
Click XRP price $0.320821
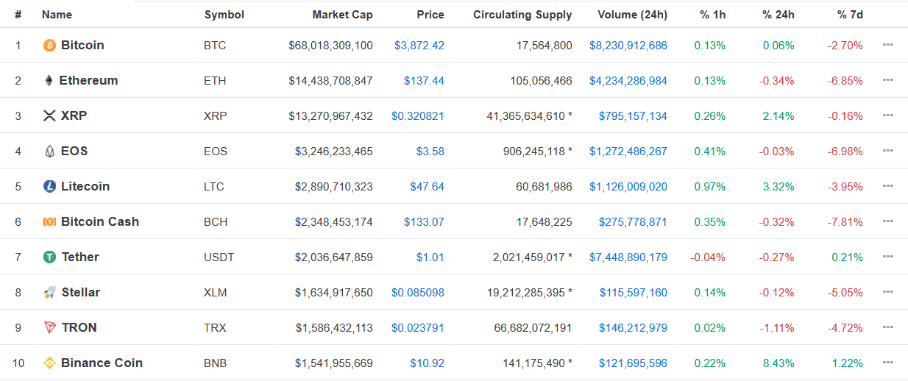click(418, 116)
